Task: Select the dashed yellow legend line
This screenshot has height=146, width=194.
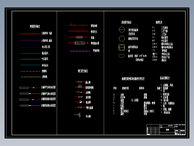Action: click(30, 71)
